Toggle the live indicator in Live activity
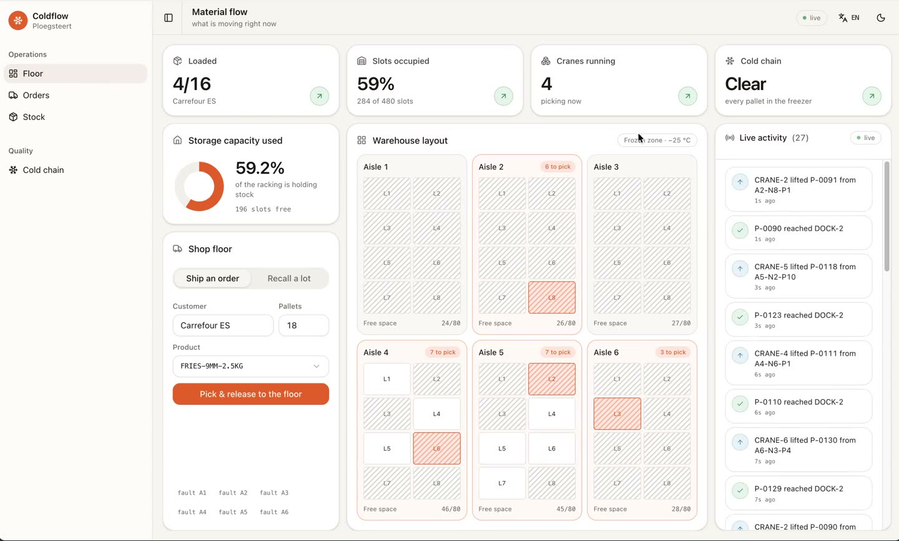Viewport: 899px width, 541px height. [866, 138]
